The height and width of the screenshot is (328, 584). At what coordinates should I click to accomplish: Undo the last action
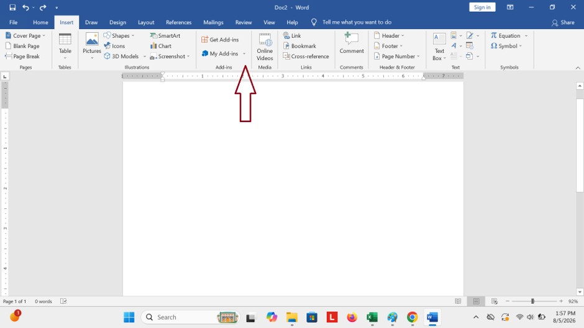coord(25,7)
